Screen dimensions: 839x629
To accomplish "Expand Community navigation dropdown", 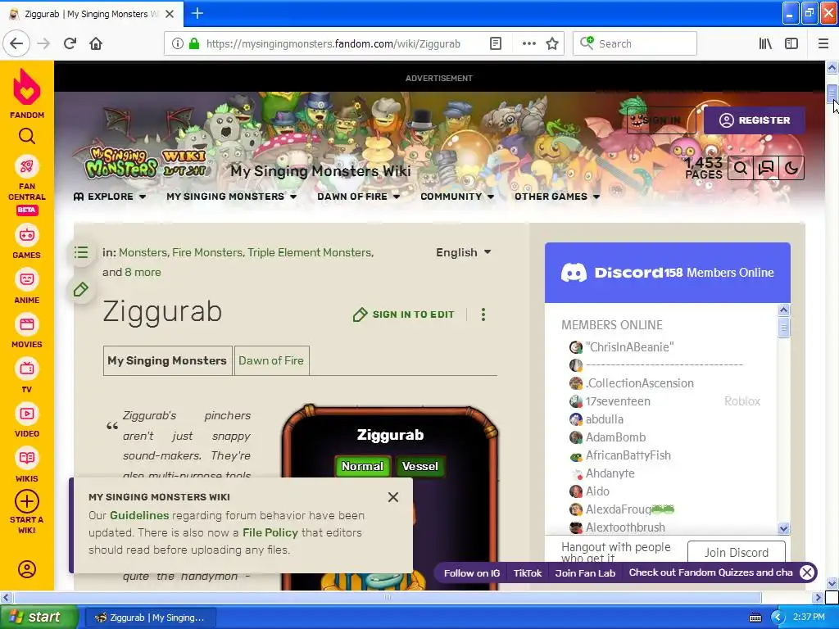I will [457, 197].
